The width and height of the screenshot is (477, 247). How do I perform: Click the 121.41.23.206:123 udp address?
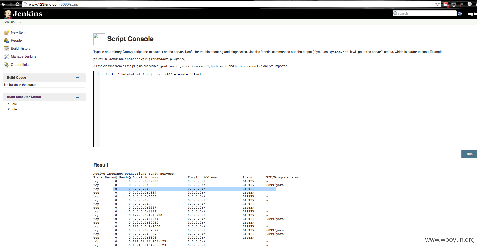149,241
